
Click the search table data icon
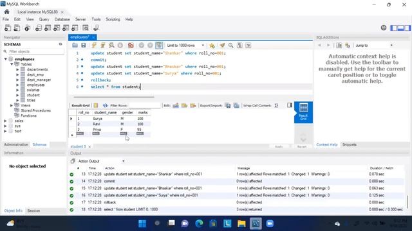click(x=86, y=28)
